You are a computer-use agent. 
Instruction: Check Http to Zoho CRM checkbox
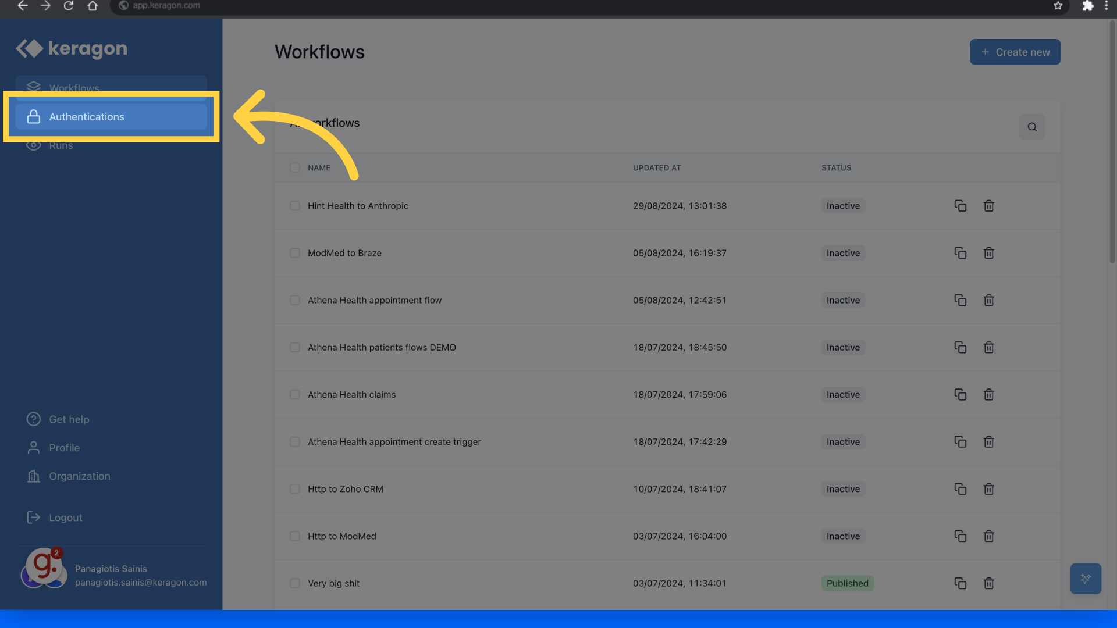tap(295, 489)
